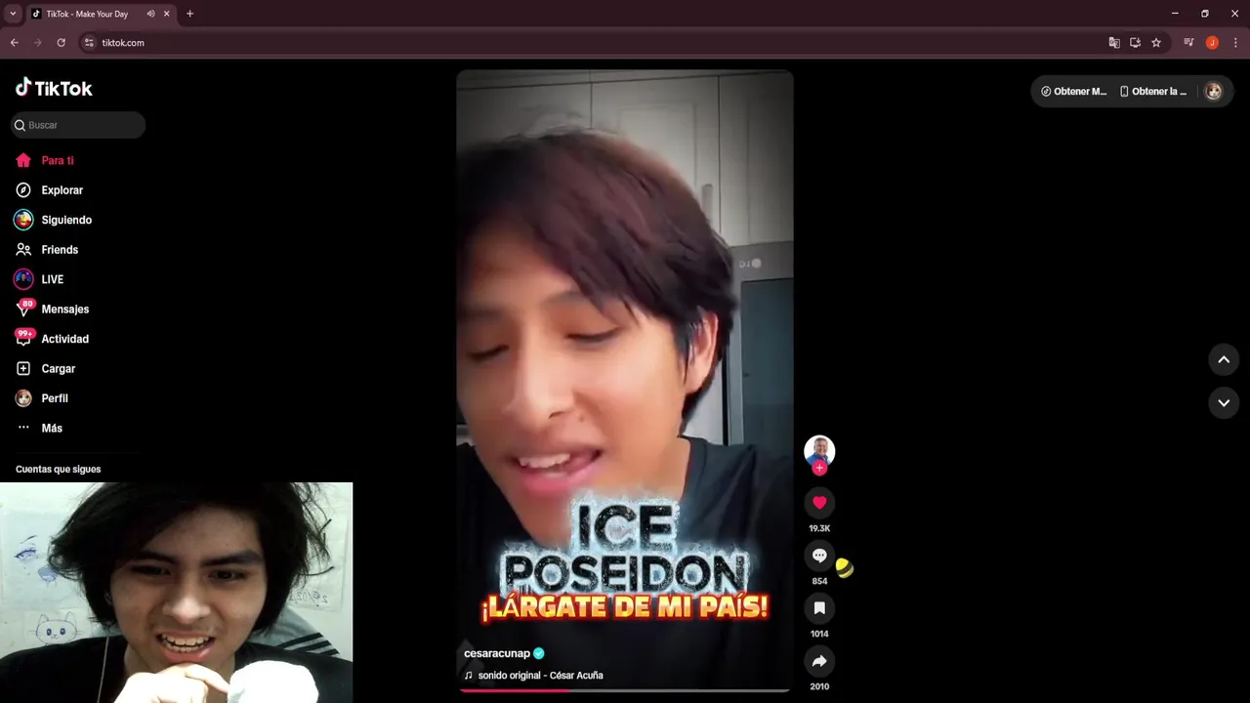Open Cargar upload page
This screenshot has width=1250, height=703.
[x=46, y=369]
